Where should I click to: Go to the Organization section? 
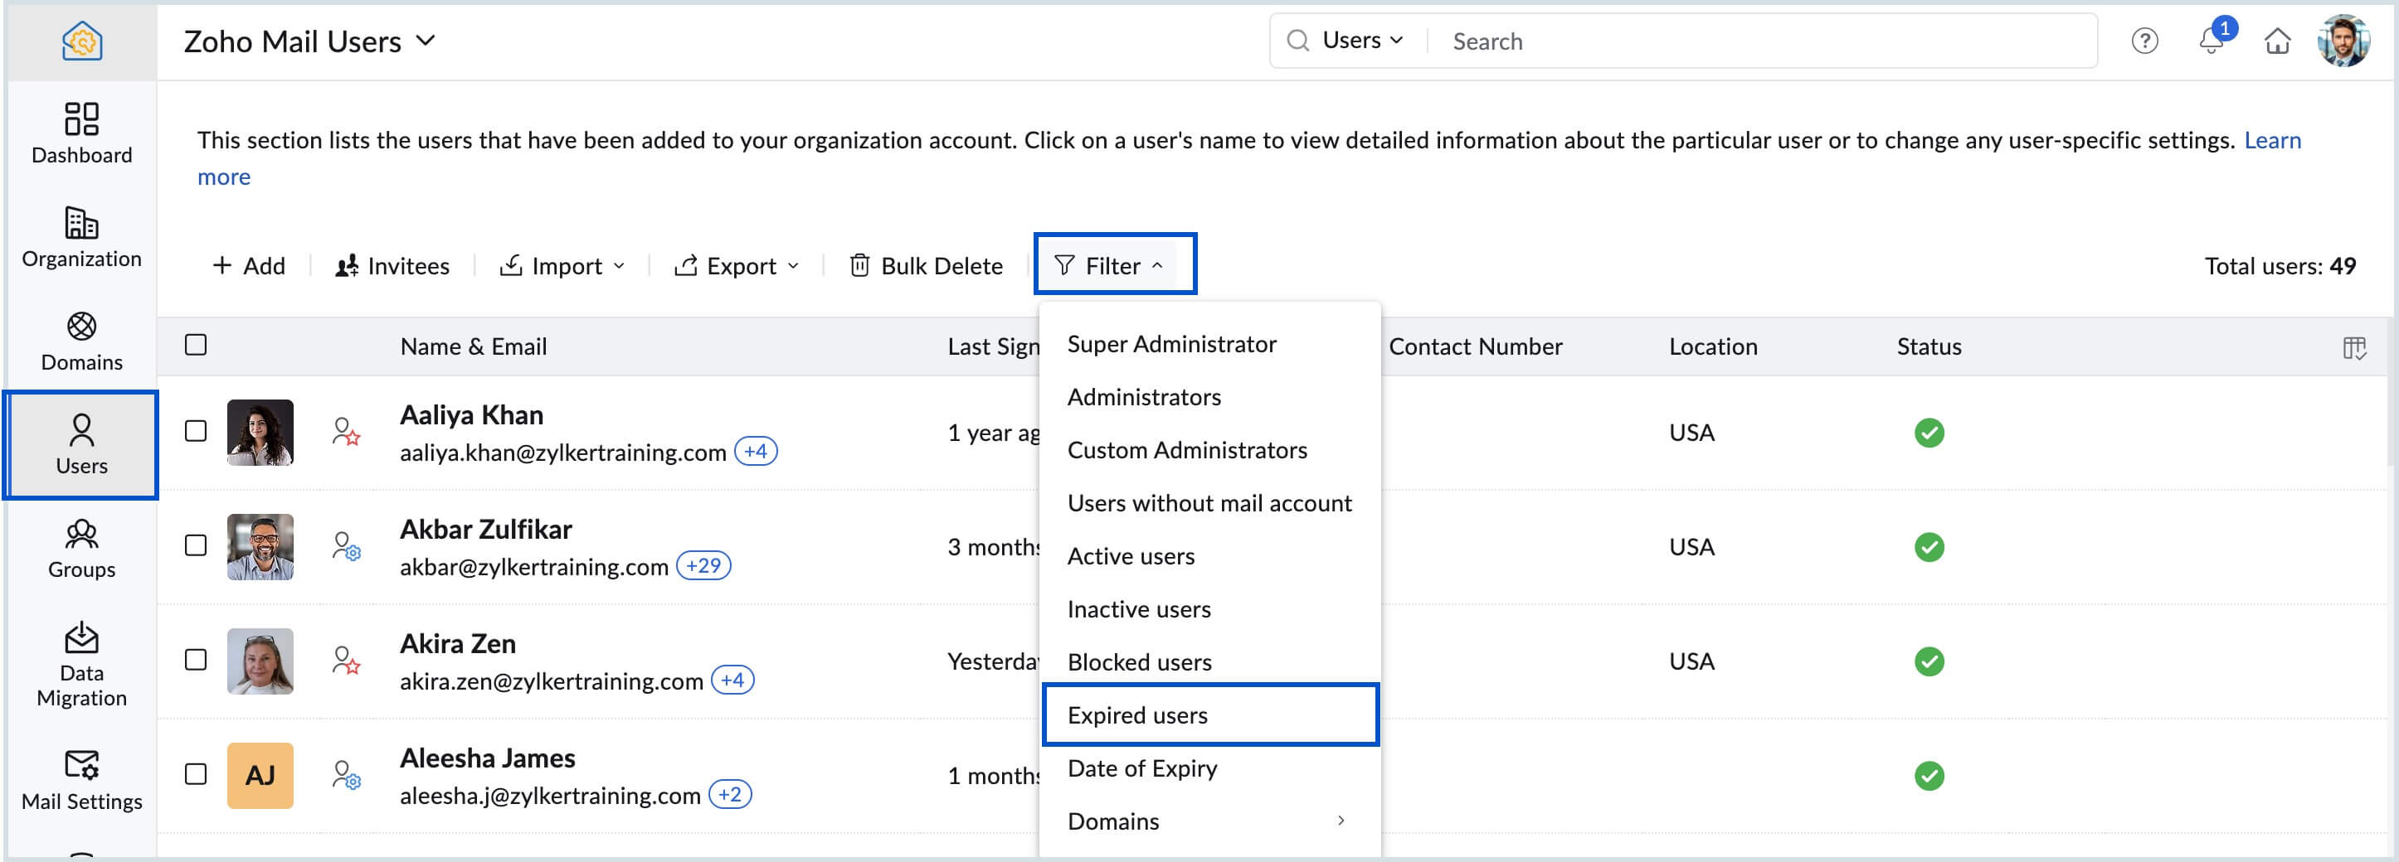pos(81,236)
